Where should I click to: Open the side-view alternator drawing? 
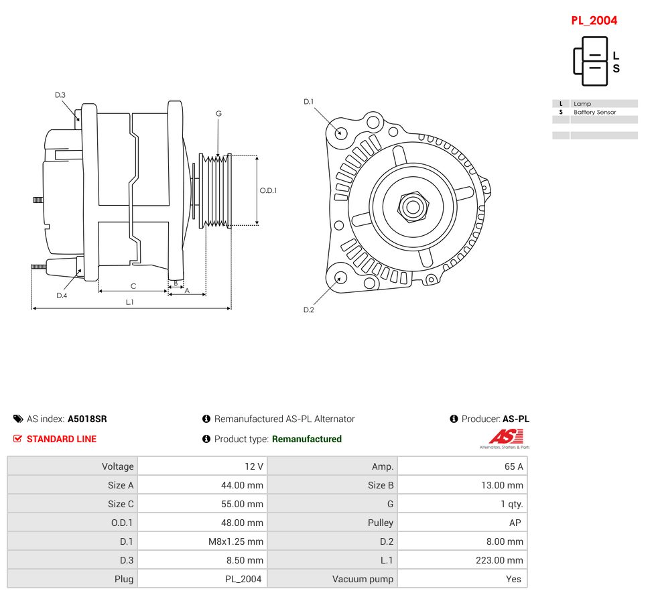[x=153, y=202]
